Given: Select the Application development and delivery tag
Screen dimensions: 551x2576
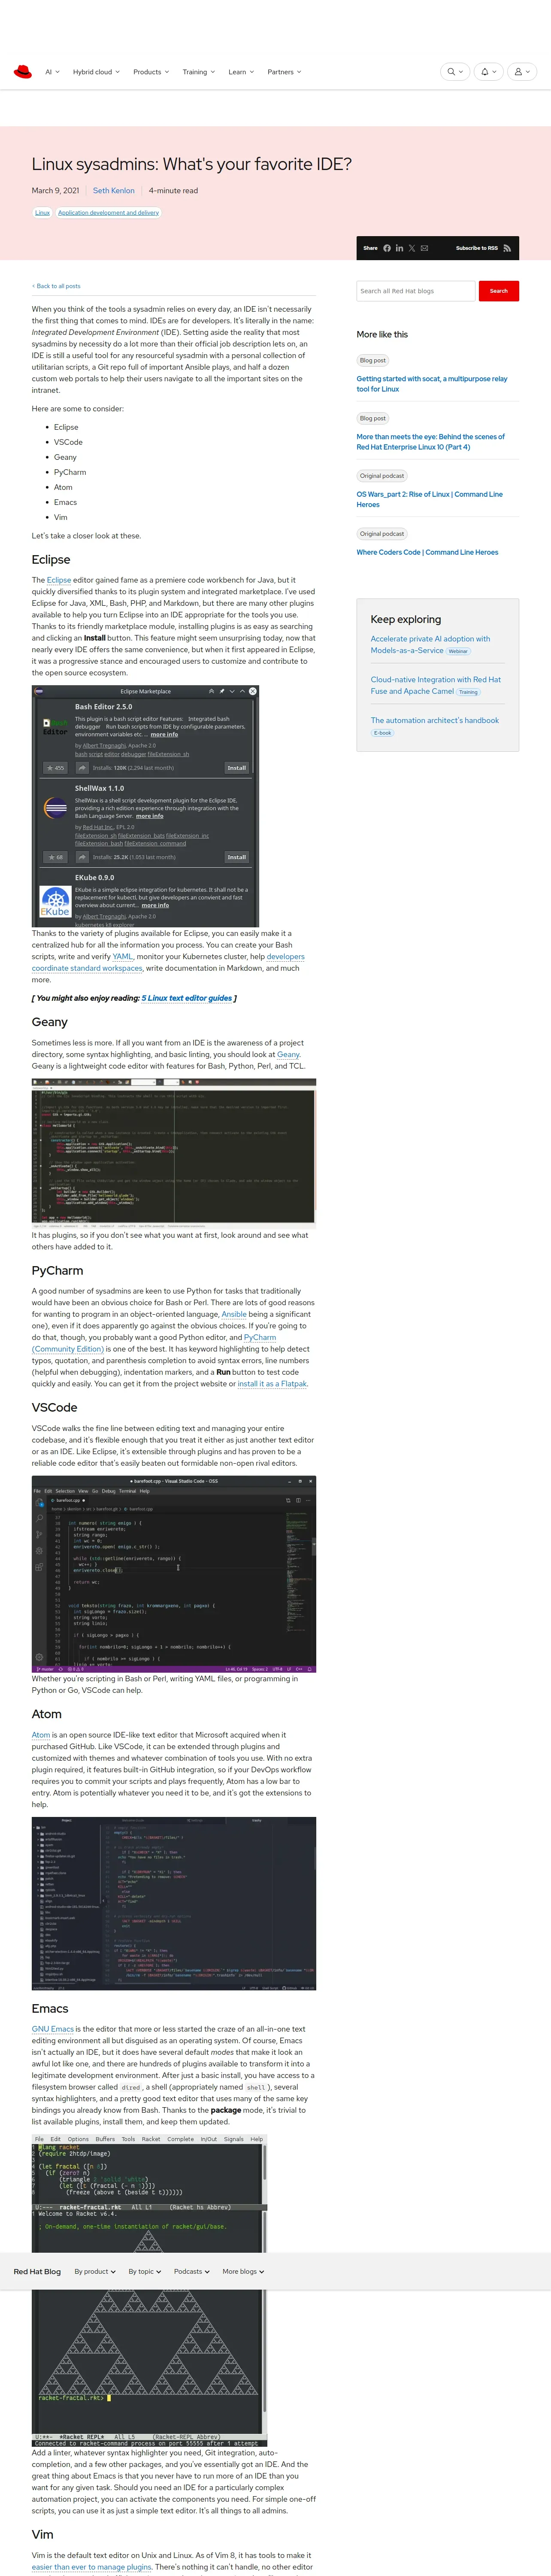Looking at the screenshot, I should pos(108,212).
